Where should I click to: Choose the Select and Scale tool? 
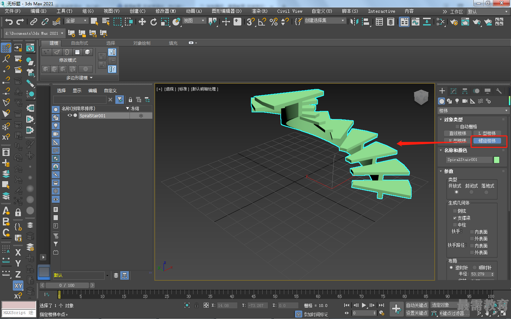coord(165,22)
